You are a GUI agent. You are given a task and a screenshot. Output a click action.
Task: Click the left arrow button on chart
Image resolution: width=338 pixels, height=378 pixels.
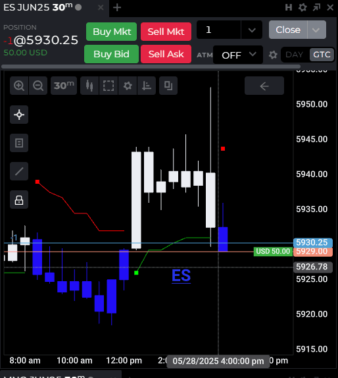pos(264,86)
